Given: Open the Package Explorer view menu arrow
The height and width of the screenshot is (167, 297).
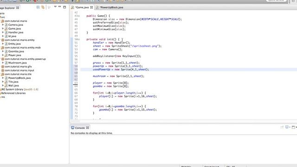Looking at the screenshot, I should [55, 6].
